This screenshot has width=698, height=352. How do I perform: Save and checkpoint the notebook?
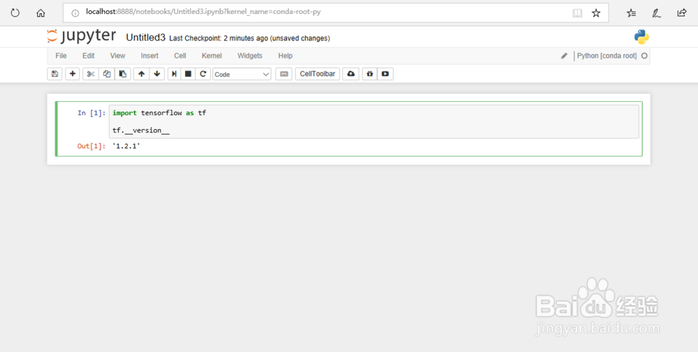coord(54,74)
